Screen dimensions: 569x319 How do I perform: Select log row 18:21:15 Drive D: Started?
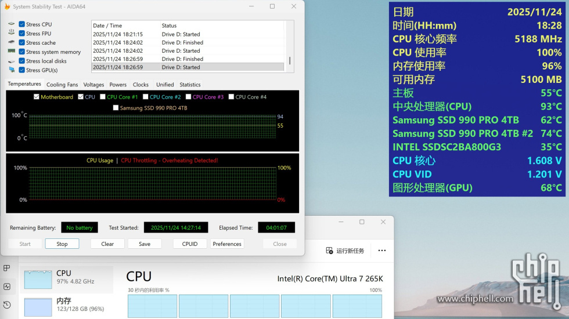[188, 34]
